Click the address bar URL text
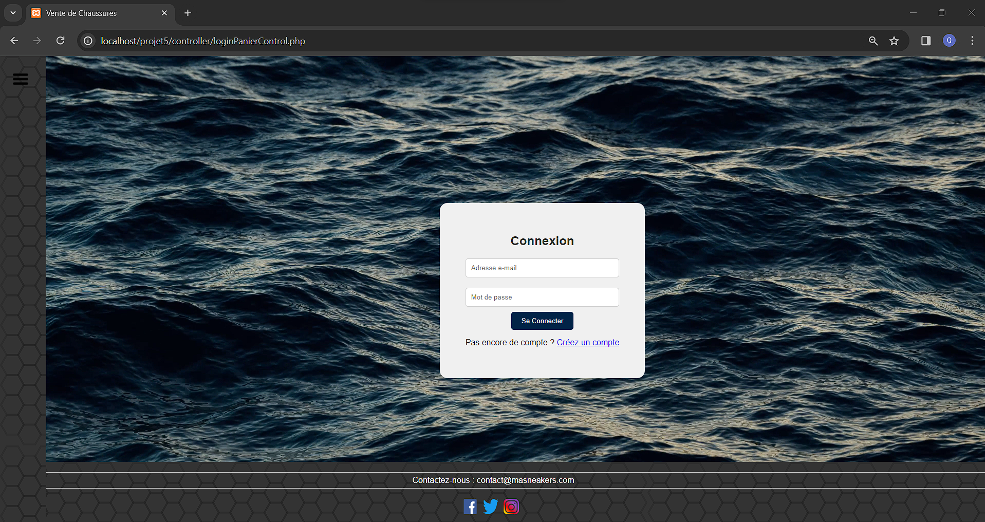This screenshot has width=985, height=522. (203, 41)
